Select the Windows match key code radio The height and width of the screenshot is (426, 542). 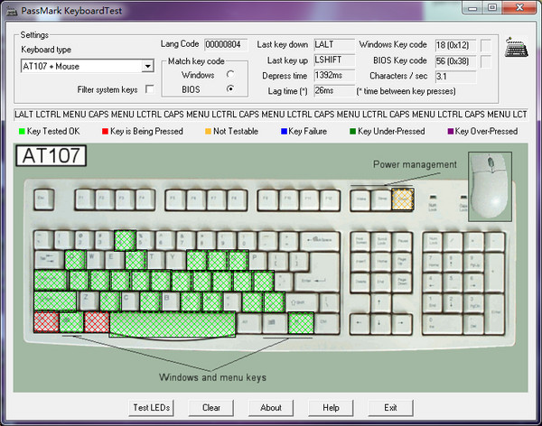click(x=230, y=74)
